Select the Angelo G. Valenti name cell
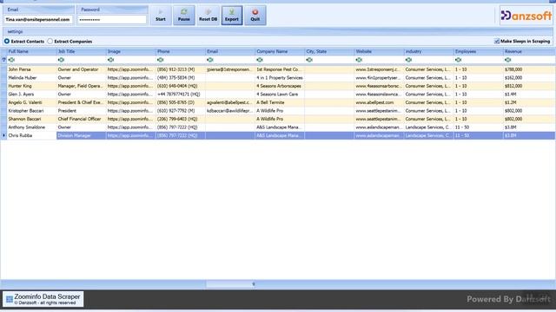 pyautogui.click(x=31, y=102)
